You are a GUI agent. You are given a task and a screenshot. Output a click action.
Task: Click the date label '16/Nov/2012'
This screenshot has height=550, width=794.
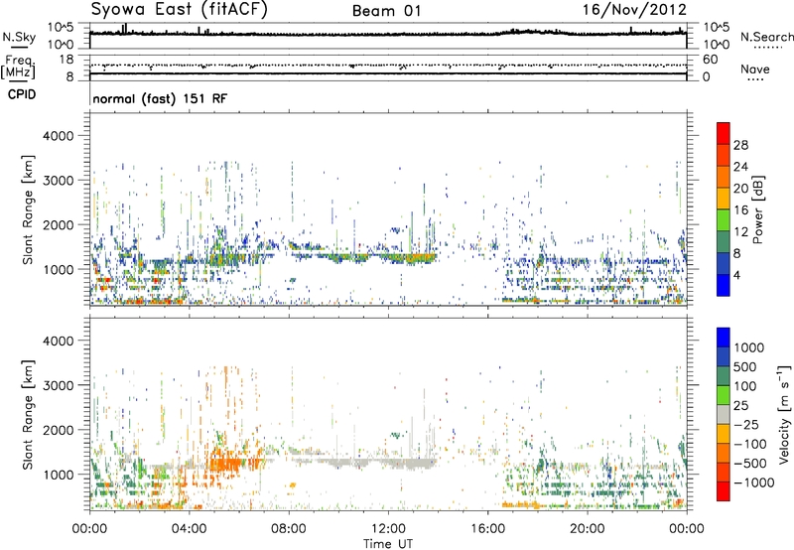point(634,9)
